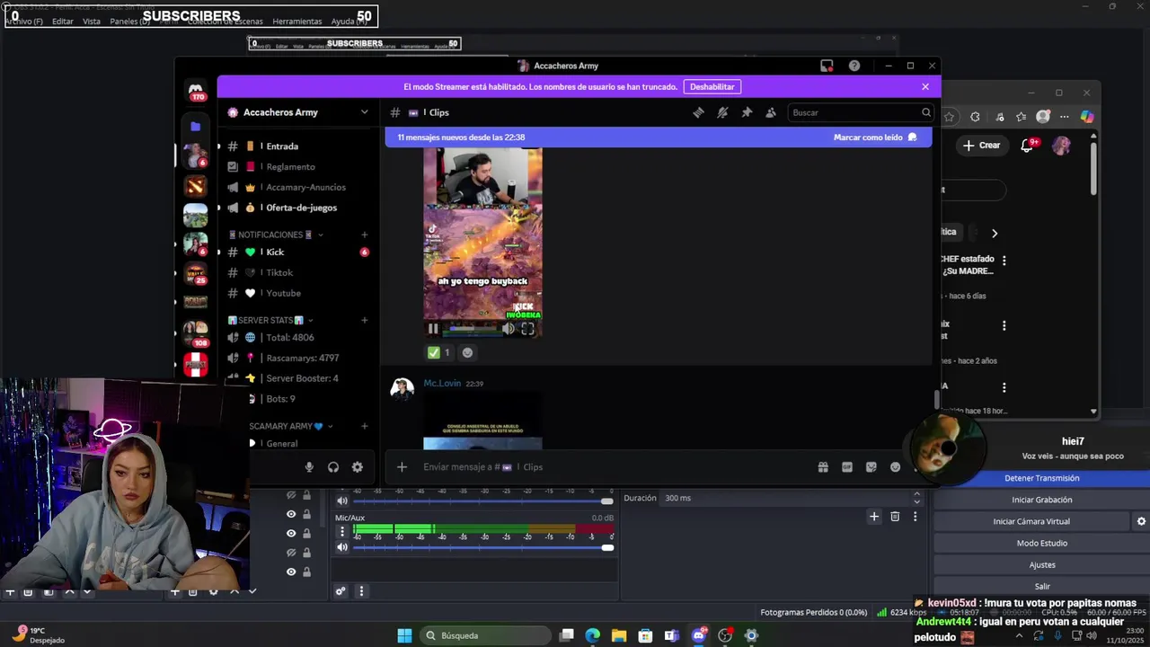Open OBS Ajustes button

1042,564
